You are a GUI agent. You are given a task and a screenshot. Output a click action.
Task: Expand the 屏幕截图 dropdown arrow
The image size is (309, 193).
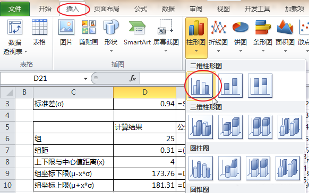166,51
